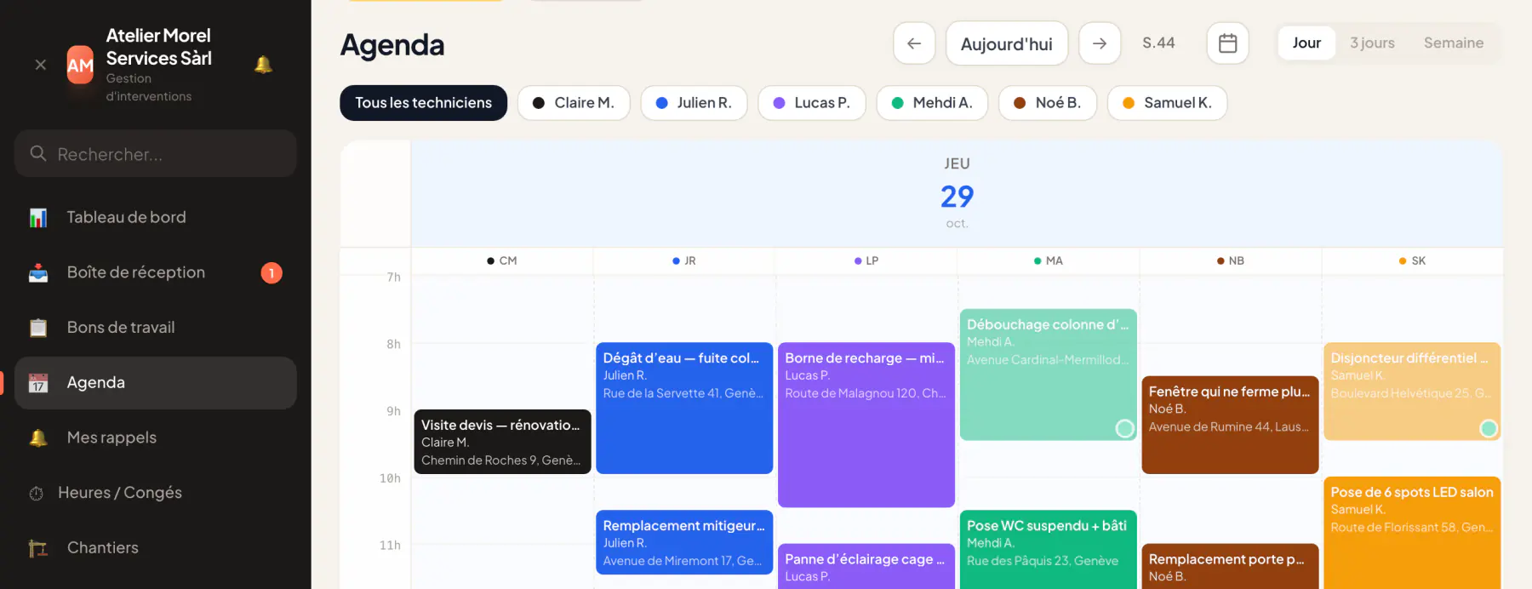Open the Visite devis — rénovation event
The height and width of the screenshot is (589, 1532).
pos(502,442)
